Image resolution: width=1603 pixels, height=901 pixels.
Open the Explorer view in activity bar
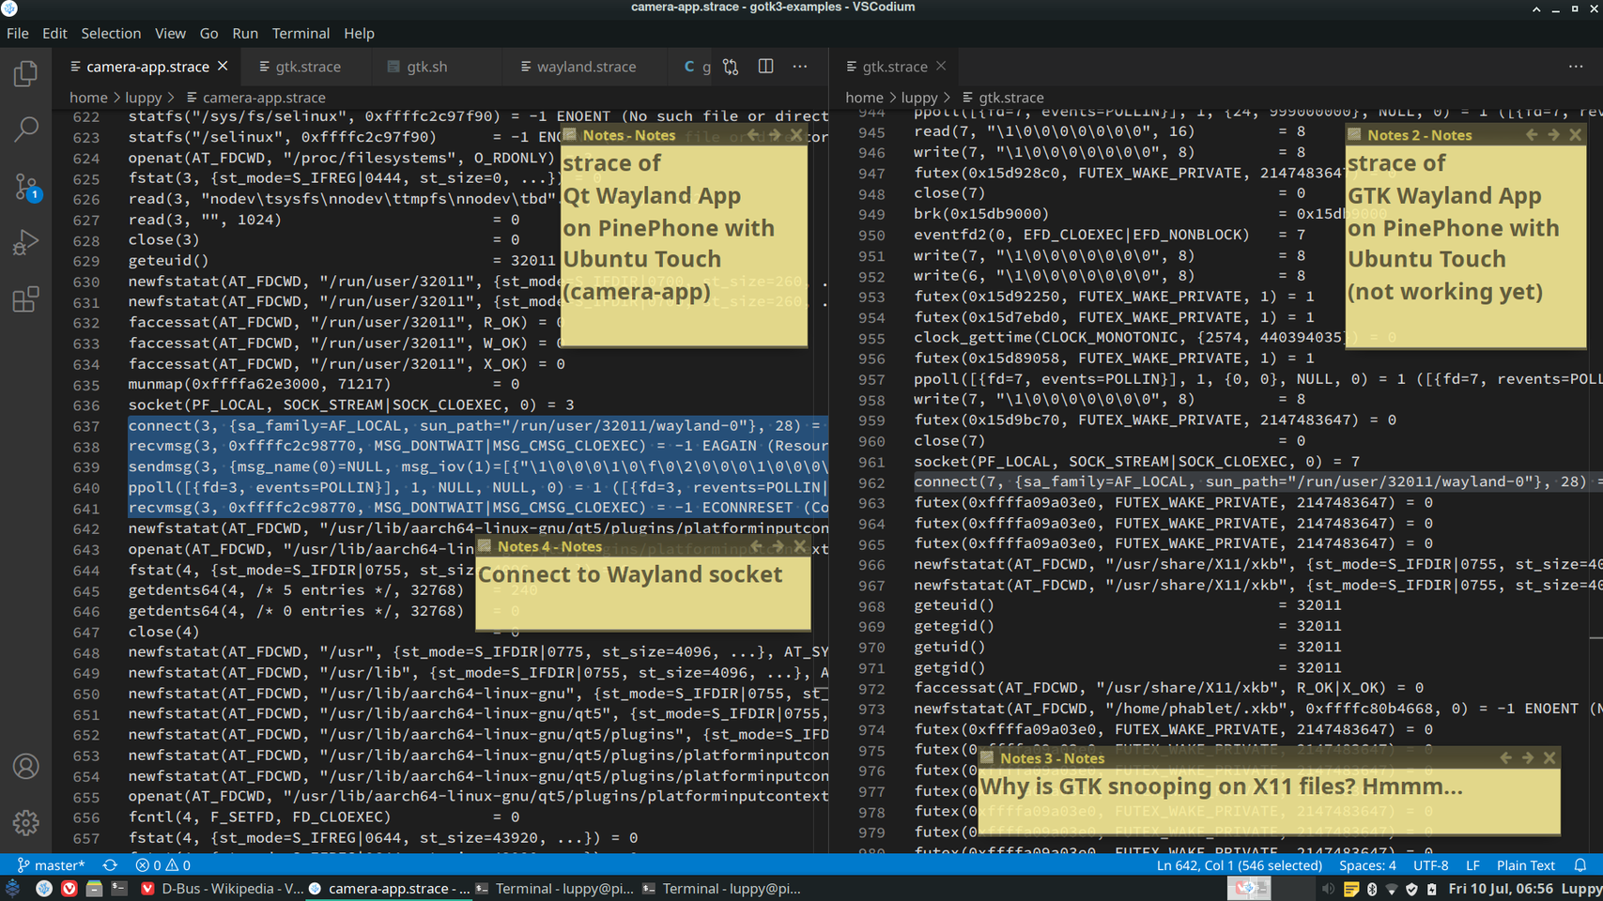click(x=25, y=74)
